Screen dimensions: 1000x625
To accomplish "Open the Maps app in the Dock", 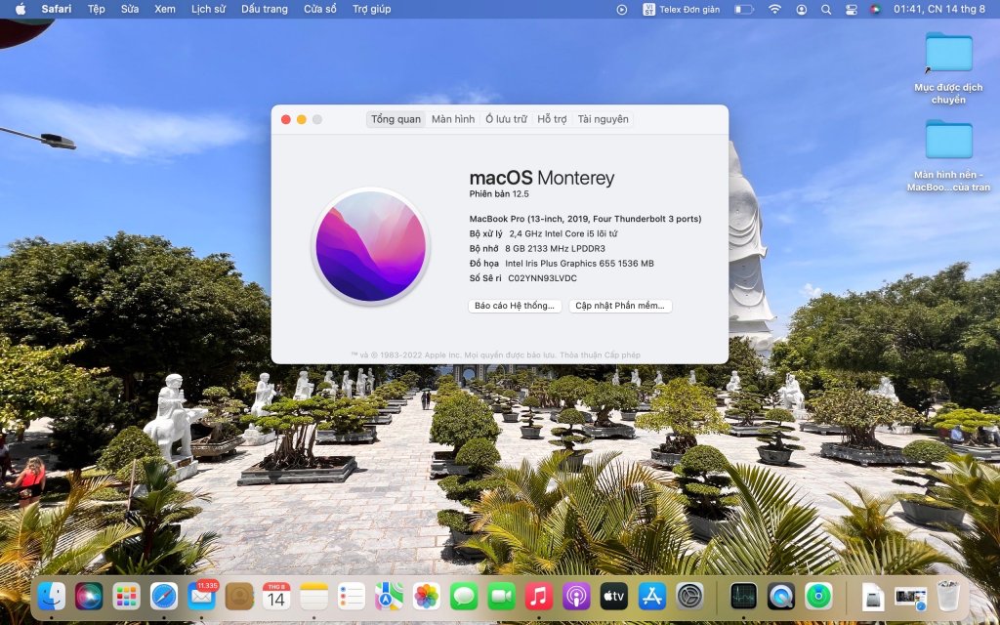I will (389, 597).
